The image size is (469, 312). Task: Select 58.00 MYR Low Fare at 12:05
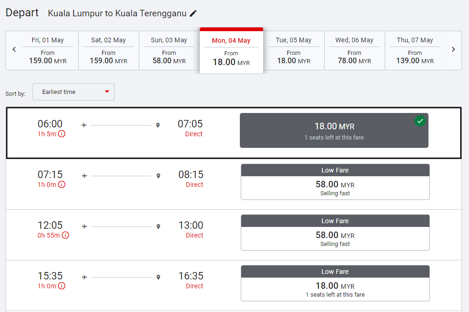[x=335, y=232]
